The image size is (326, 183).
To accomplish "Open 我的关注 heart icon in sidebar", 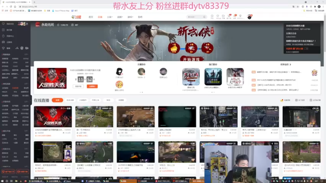I will pyautogui.click(x=3, y=24).
